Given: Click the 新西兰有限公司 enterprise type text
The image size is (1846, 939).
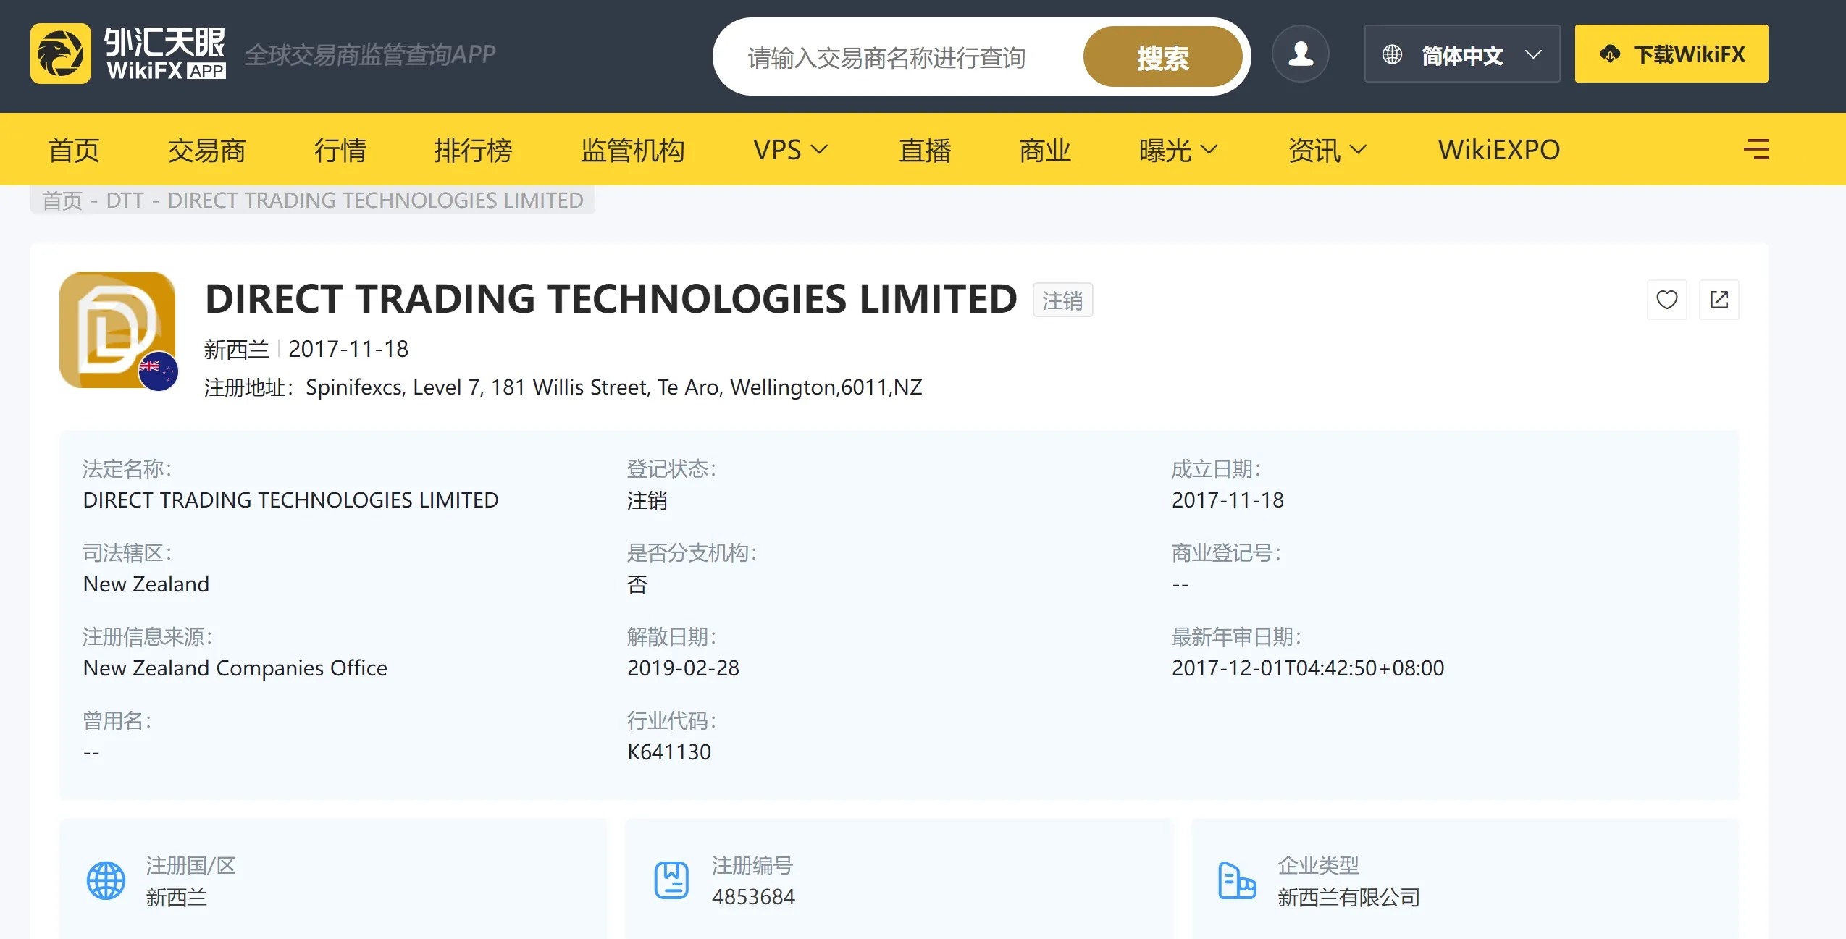Looking at the screenshot, I should click(x=1348, y=897).
